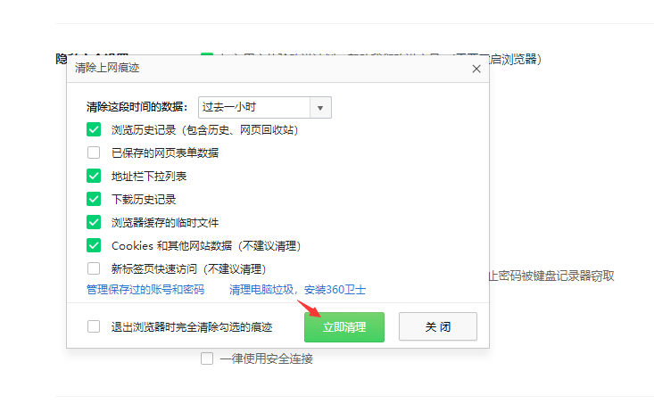Click the 清除上网痕迹 dialog title bar

(268, 69)
